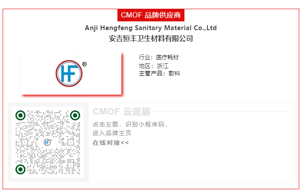Click the white logo card with red shadow
301x191 pixels.
71,73
